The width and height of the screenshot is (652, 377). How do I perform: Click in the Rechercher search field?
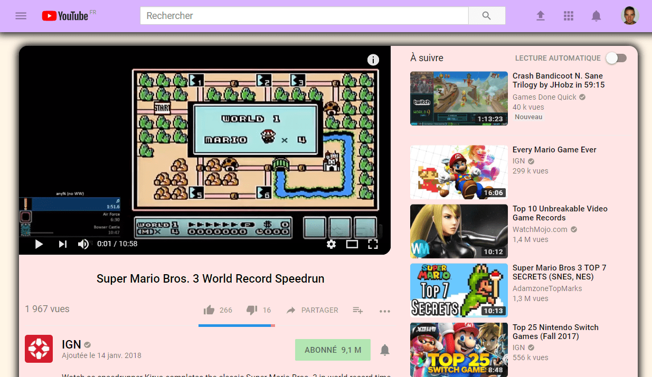pyautogui.click(x=304, y=16)
